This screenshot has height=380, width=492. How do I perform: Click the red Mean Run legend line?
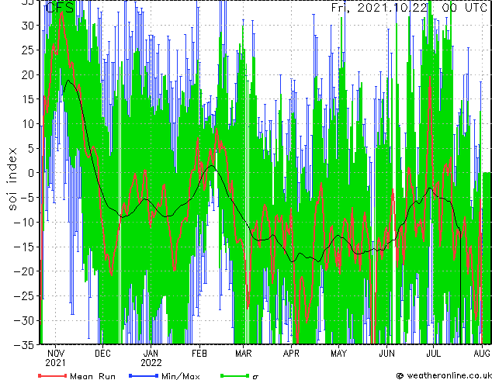53,375
